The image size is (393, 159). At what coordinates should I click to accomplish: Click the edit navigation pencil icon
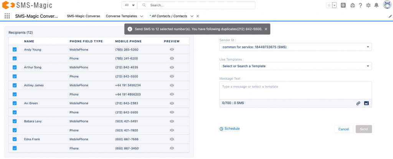pyautogui.click(x=390, y=16)
